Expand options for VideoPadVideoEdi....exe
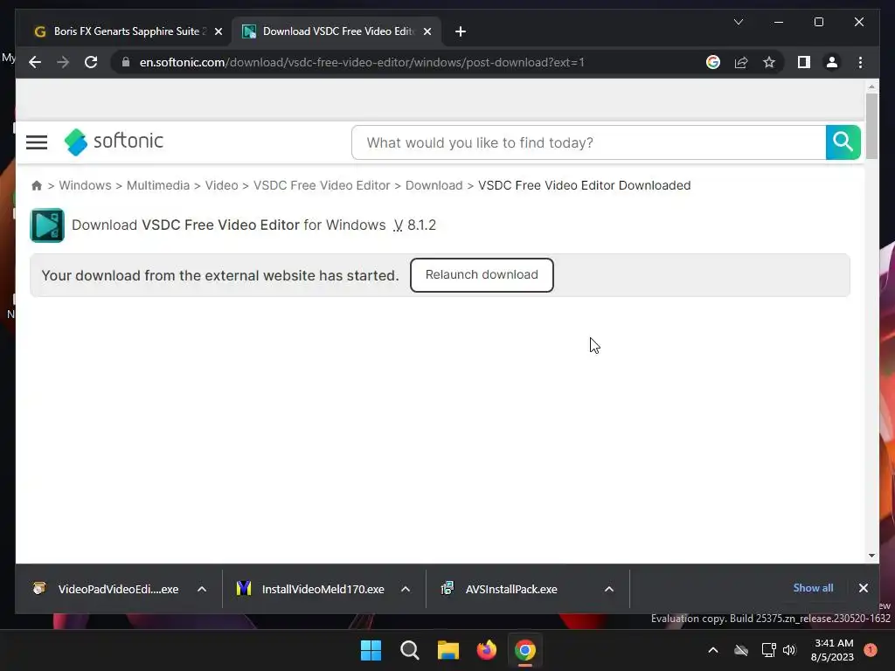The image size is (895, 671). coord(202,589)
